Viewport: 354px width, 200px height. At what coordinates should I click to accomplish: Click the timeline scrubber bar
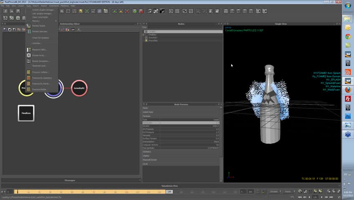[90, 192]
